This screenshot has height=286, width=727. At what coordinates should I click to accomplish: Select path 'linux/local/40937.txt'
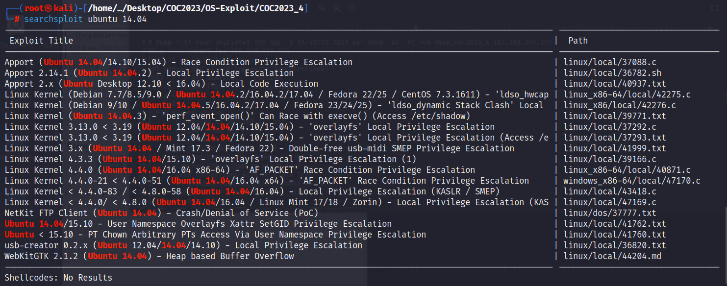pos(615,84)
